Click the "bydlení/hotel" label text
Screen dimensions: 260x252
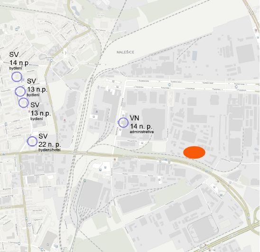click(49, 150)
